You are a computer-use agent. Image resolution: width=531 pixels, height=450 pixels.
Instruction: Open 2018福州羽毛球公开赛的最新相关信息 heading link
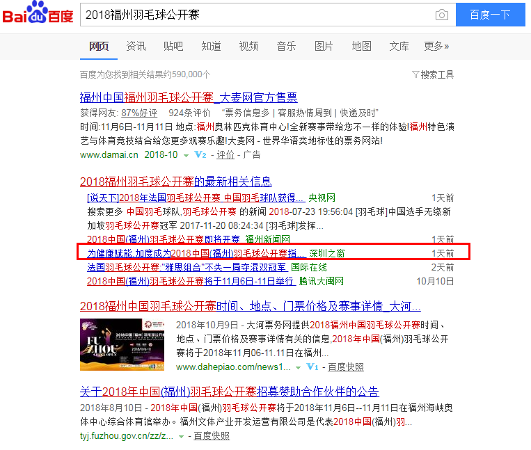coord(176,182)
